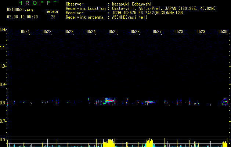
Task: Click the HROFFT title text
Action: [37, 3]
